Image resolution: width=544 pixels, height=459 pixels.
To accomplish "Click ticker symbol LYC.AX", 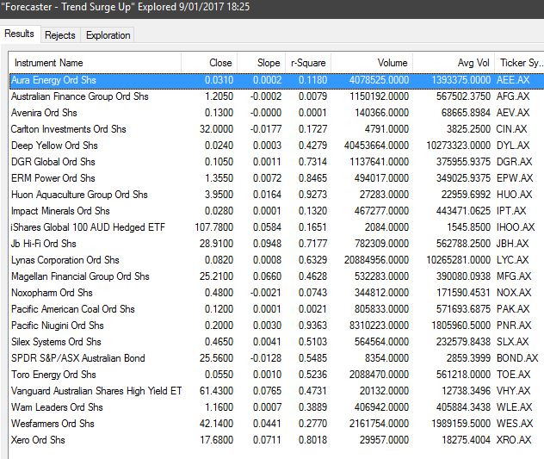I will [512, 260].
